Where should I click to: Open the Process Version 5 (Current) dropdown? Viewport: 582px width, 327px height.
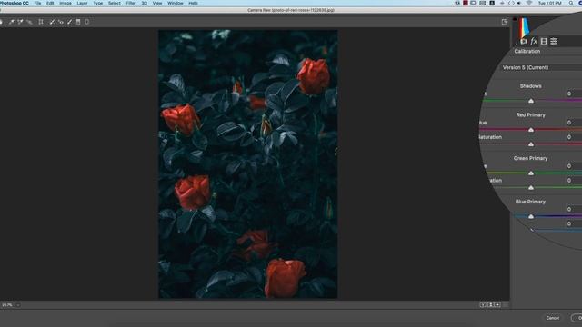542,67
